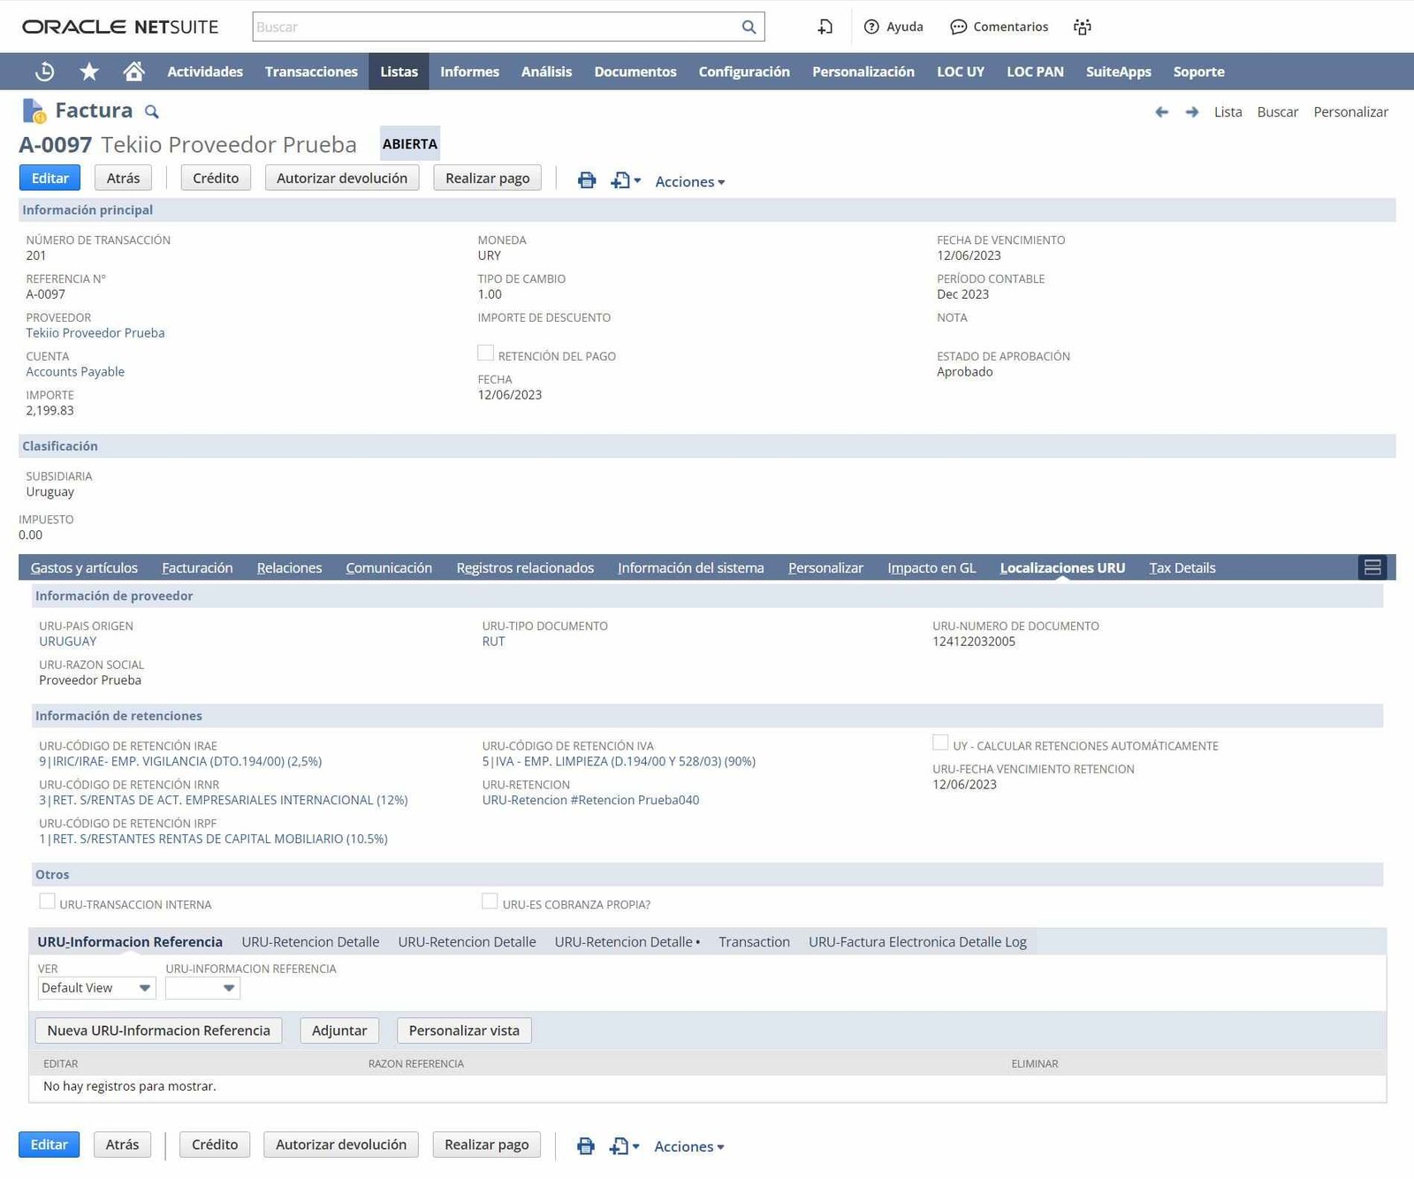Open the create new icon beside search

coord(825,27)
